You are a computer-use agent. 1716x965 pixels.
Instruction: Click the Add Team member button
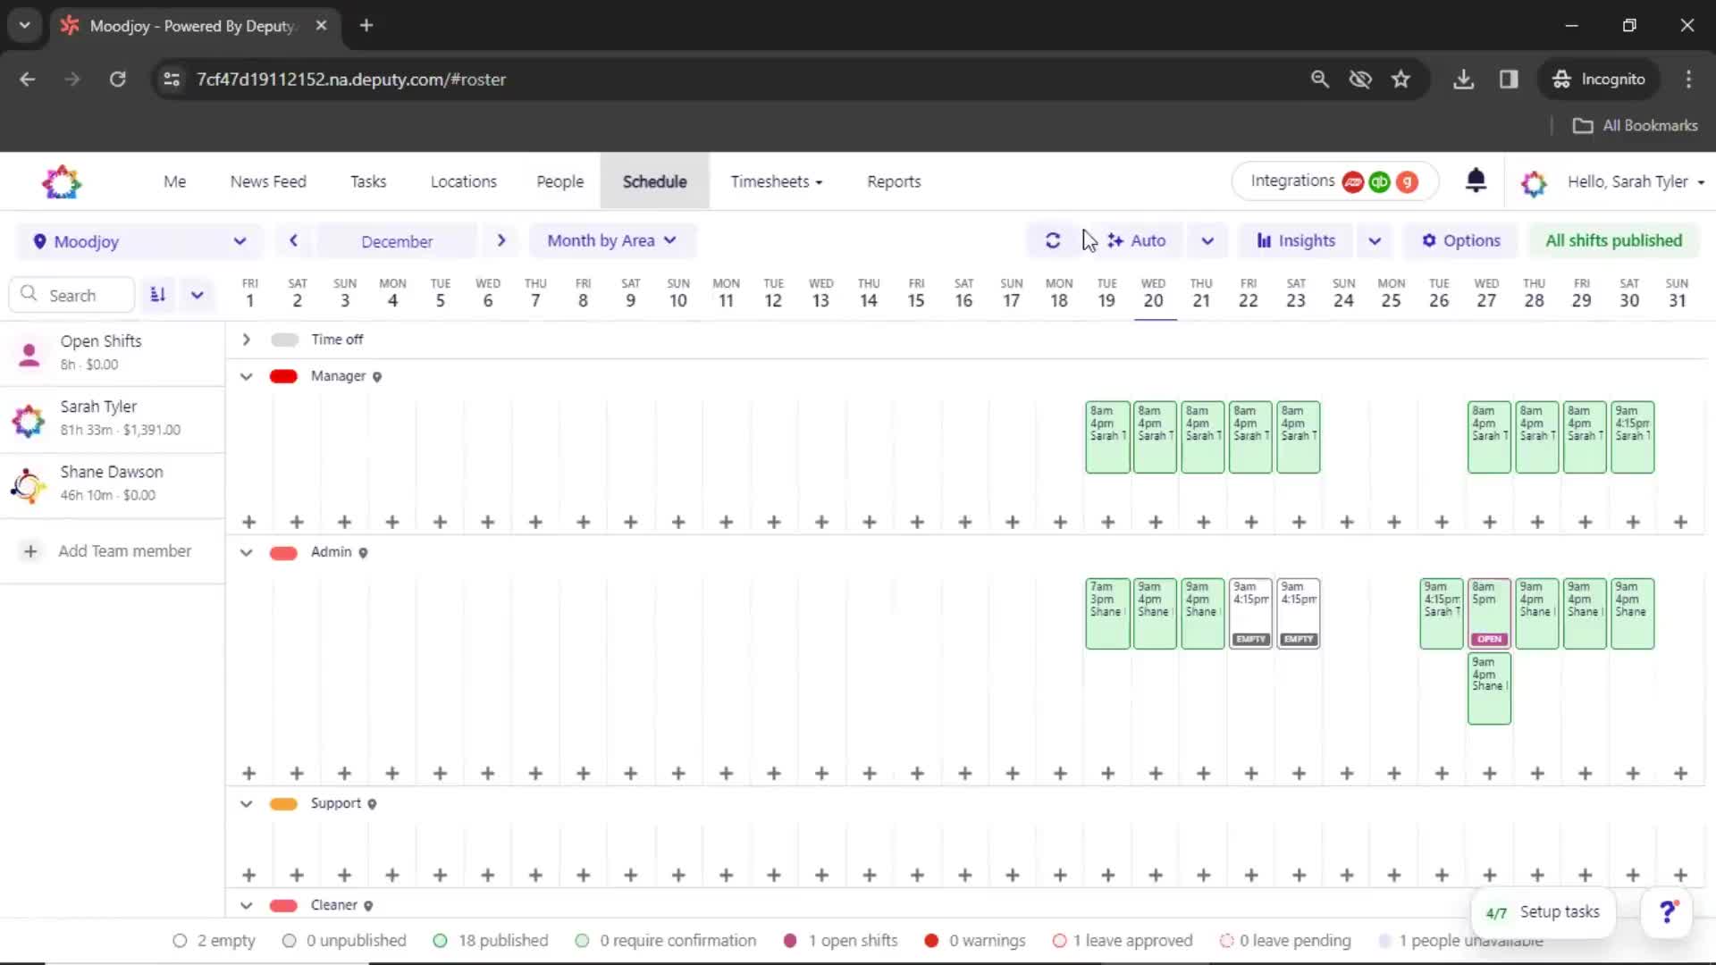pos(111,550)
